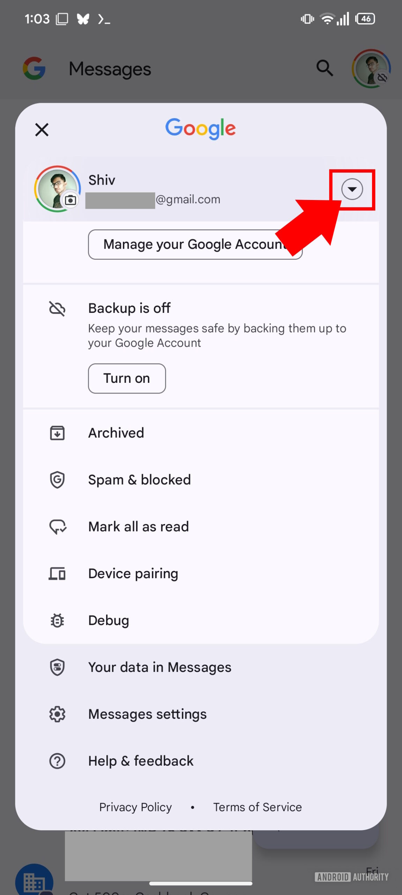
Task: Tap the Messages settings gear icon
Action: [57, 714]
